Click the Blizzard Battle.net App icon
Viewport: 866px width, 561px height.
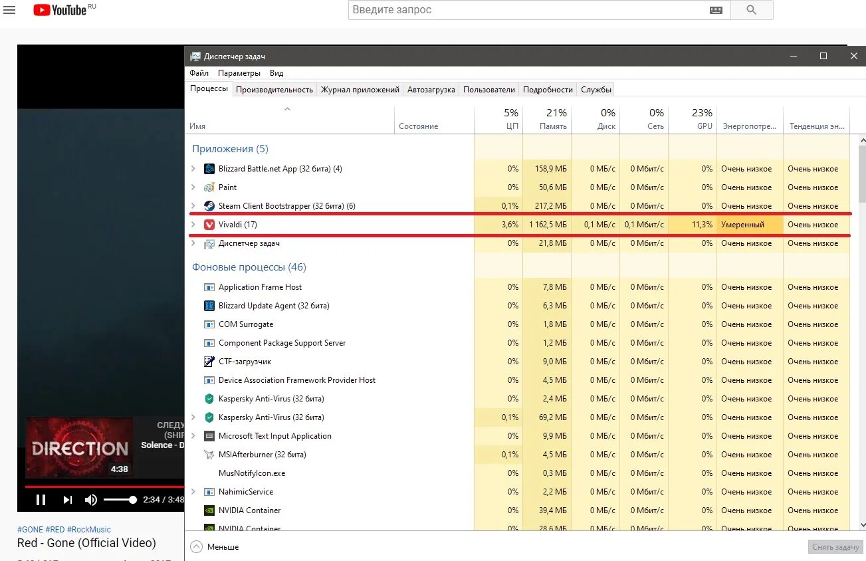(209, 169)
